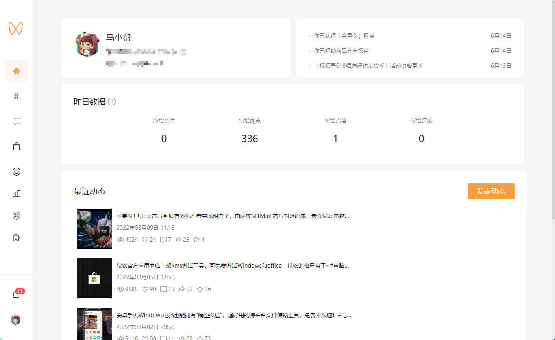The width and height of the screenshot is (555, 340).
Task: Select the circular target icon in sidebar
Action: click(17, 172)
